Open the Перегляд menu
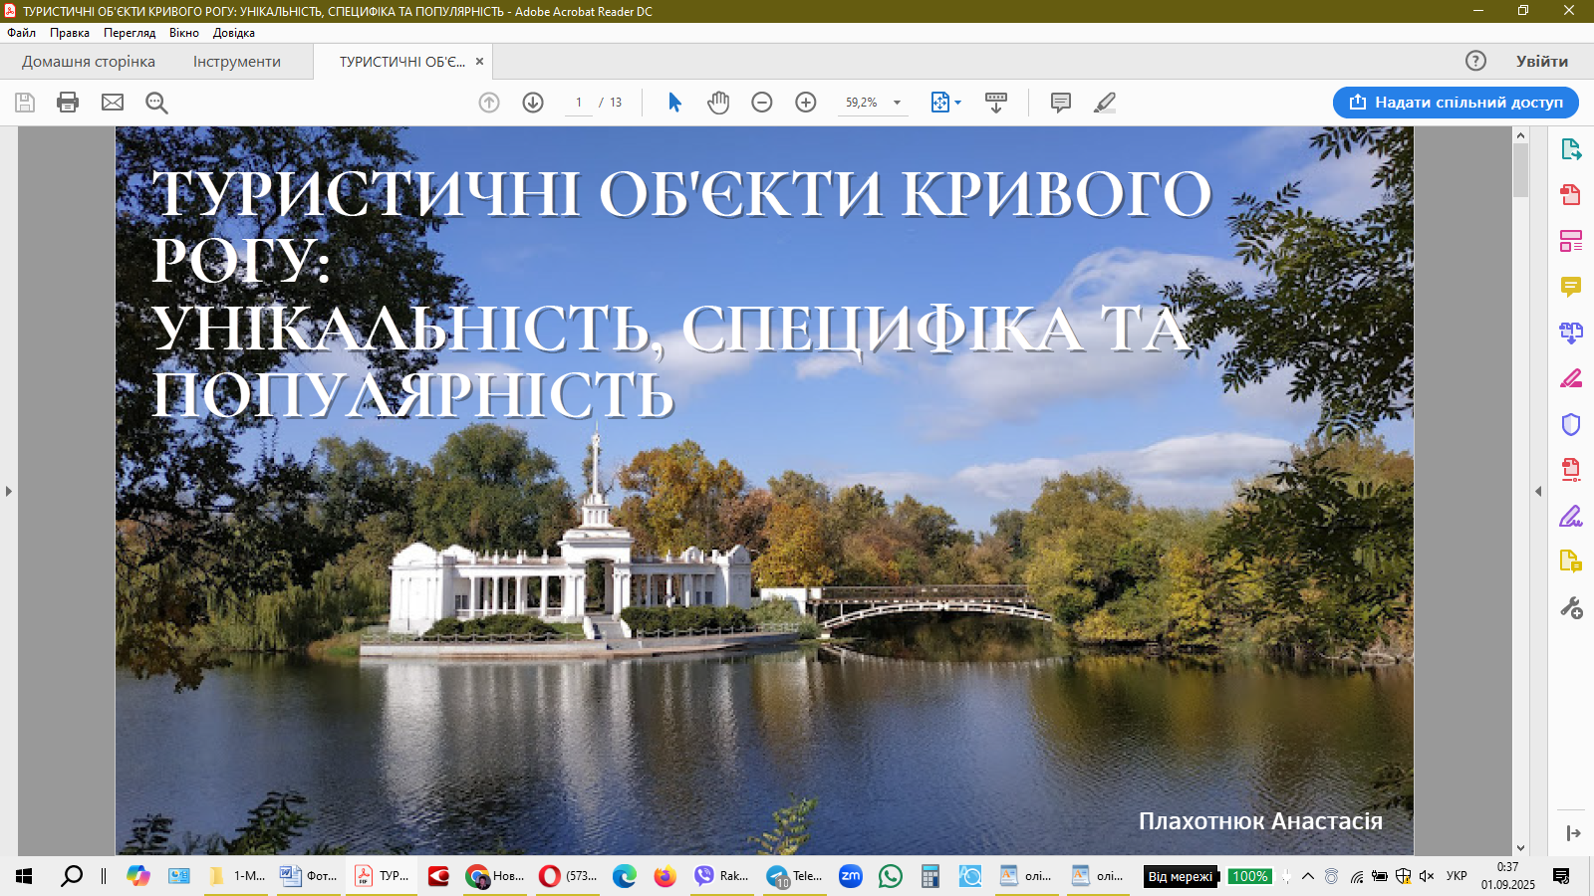This screenshot has height=896, width=1594. coord(130,33)
